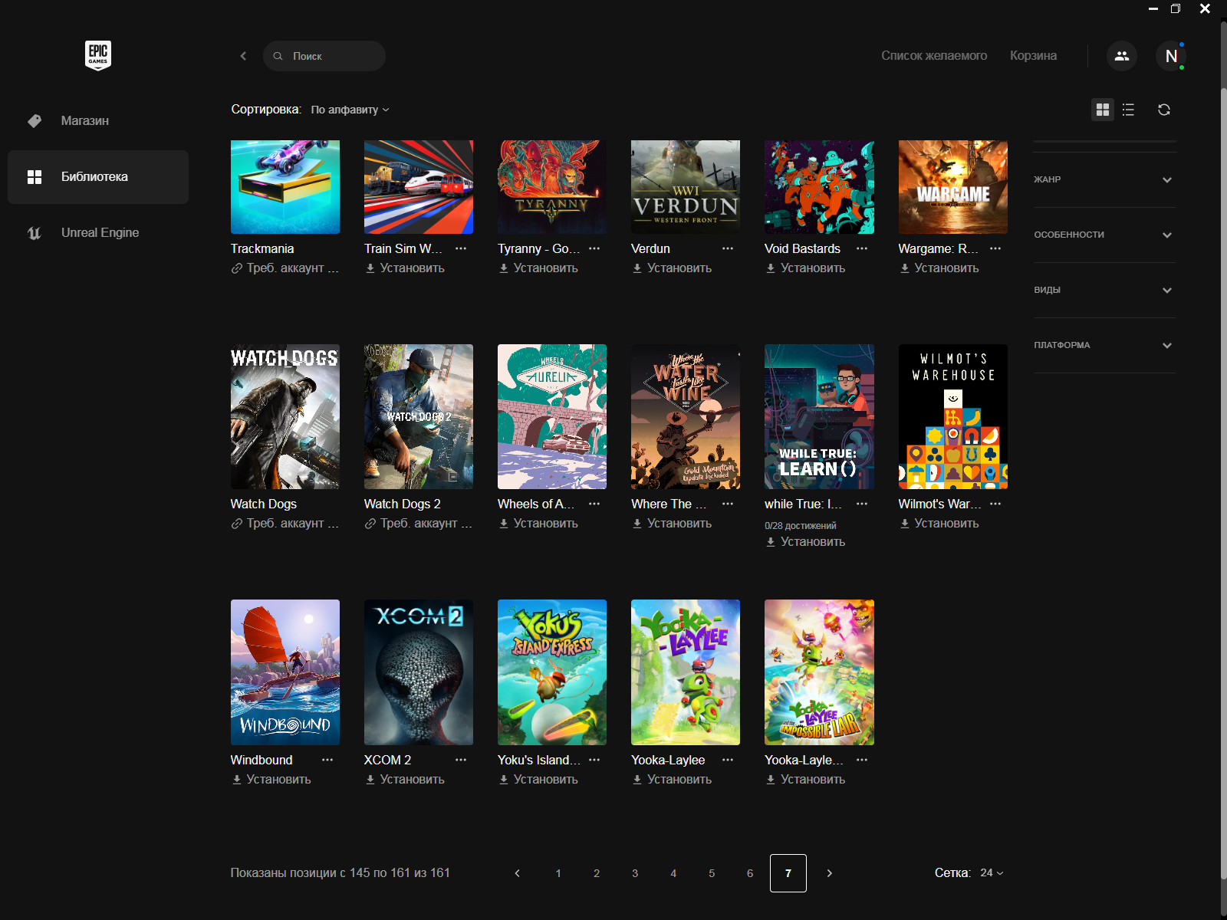Open three-dot menu for Wheels of Aurelia

(594, 504)
